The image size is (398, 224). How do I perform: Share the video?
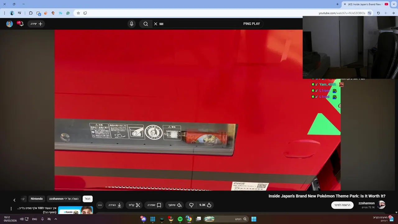point(175,205)
